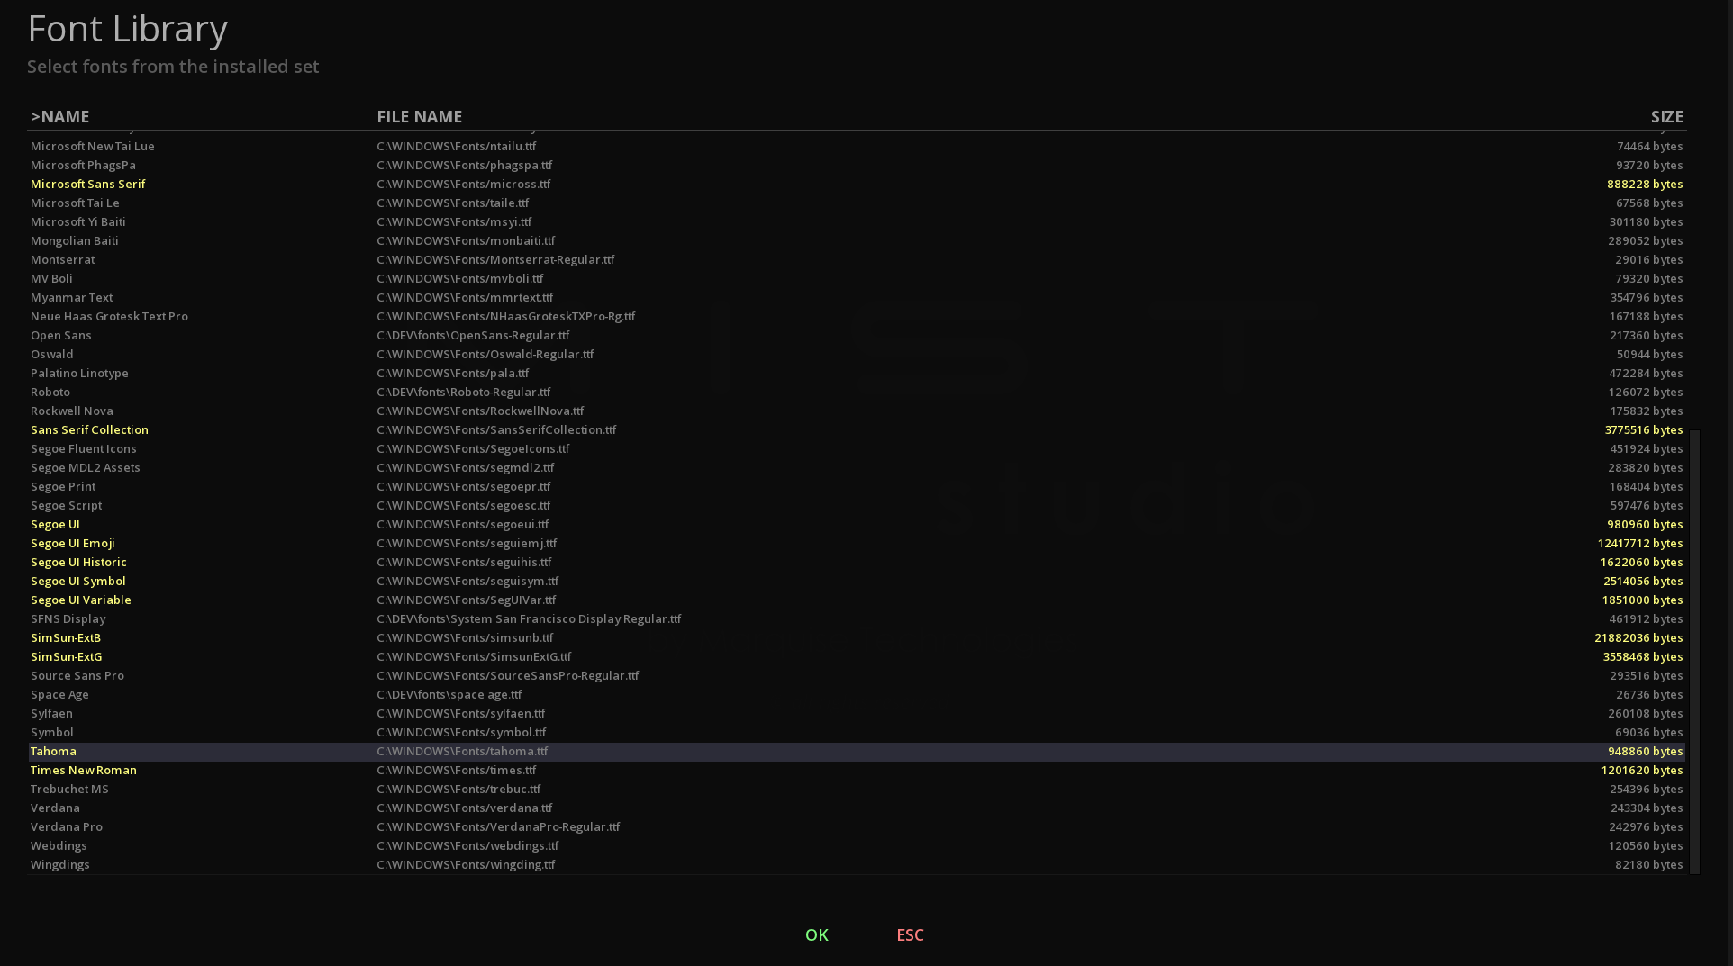Cancel the dialog with ESC

click(910, 934)
